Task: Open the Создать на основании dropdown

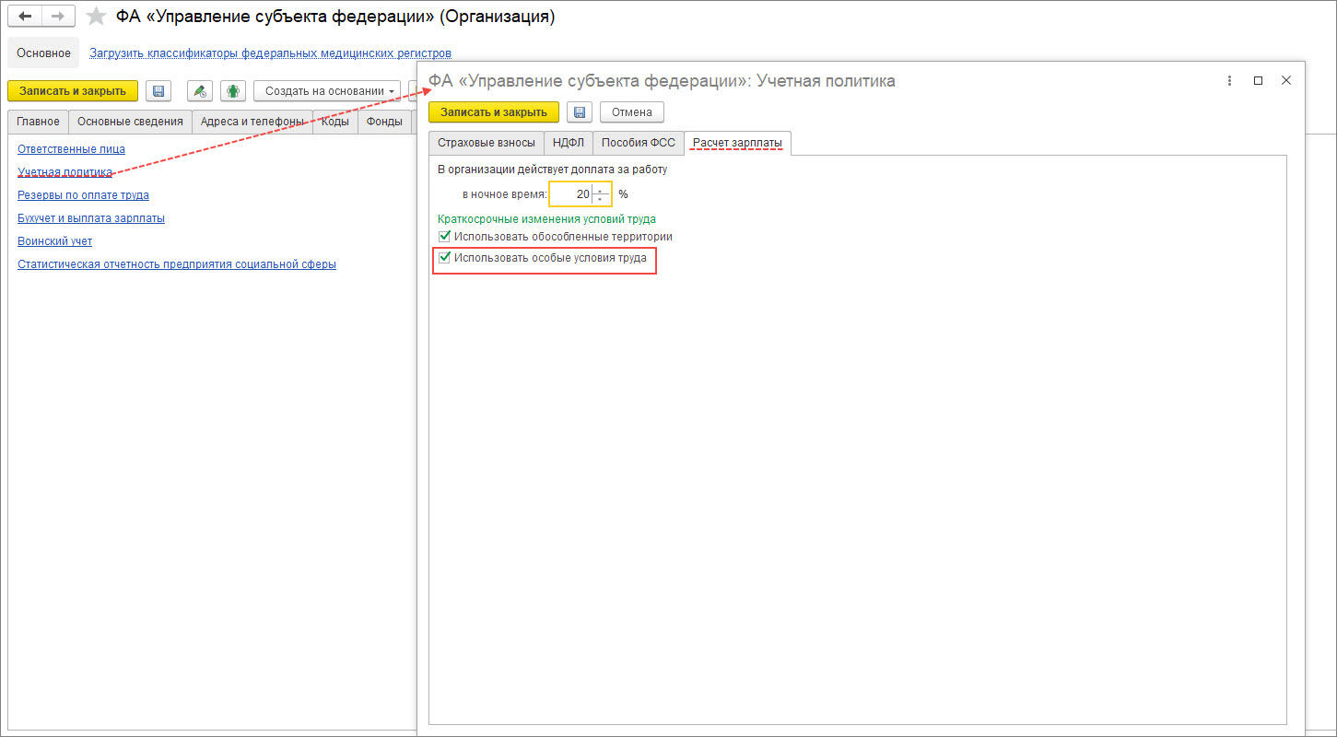Action: [x=327, y=91]
